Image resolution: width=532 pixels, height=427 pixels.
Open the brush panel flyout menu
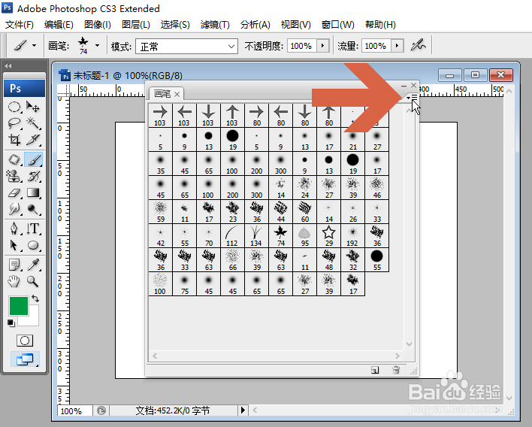click(412, 98)
